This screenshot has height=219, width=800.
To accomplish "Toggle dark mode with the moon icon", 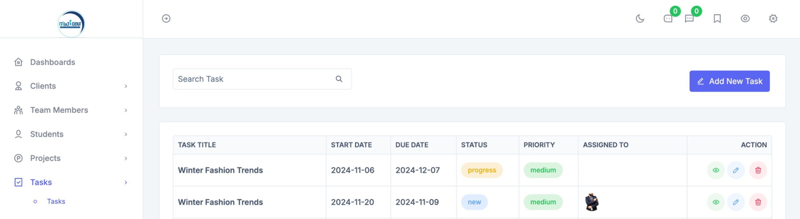I will click(640, 19).
